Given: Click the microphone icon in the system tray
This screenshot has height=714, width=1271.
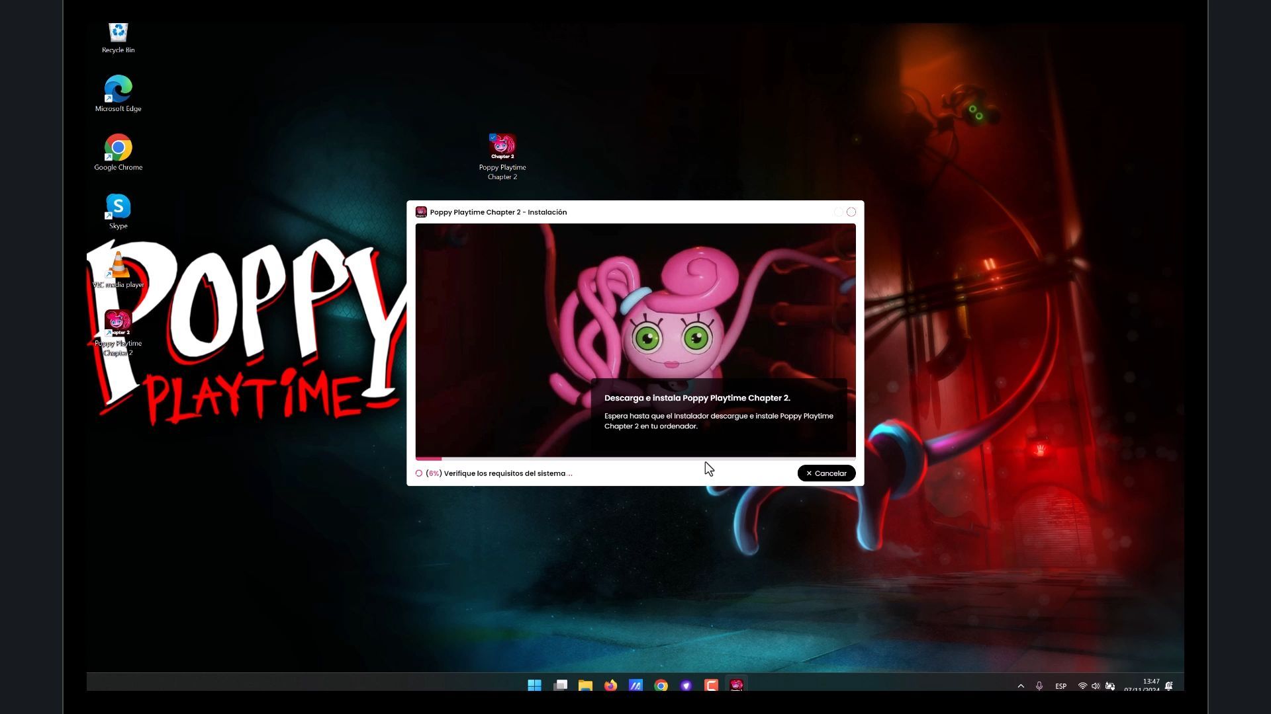Looking at the screenshot, I should click(x=1039, y=686).
